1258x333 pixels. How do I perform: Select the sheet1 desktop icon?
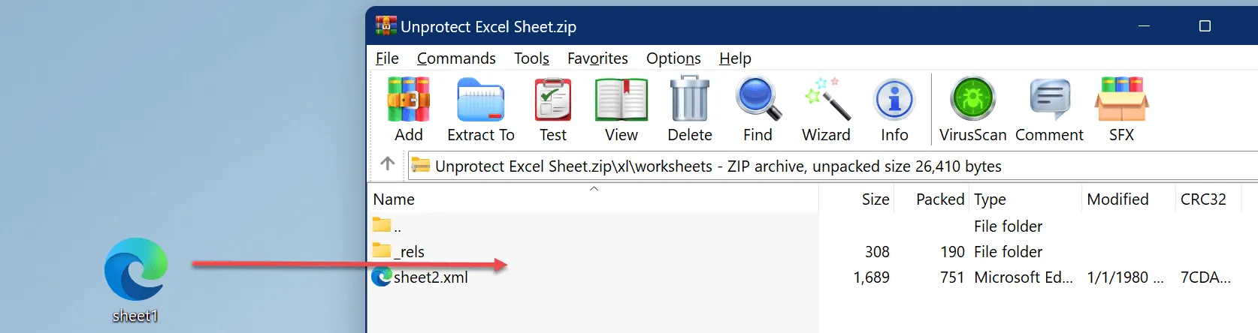[x=135, y=279]
